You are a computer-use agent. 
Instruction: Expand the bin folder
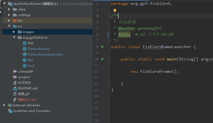pos(9,21)
